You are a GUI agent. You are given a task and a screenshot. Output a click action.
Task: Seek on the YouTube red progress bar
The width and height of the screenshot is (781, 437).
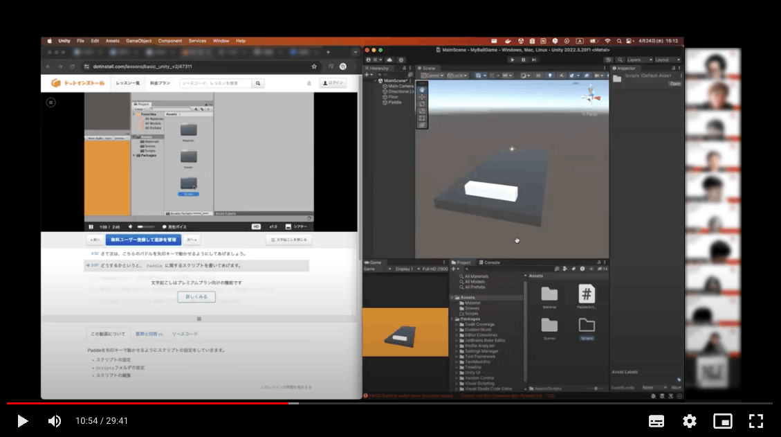pos(148,403)
